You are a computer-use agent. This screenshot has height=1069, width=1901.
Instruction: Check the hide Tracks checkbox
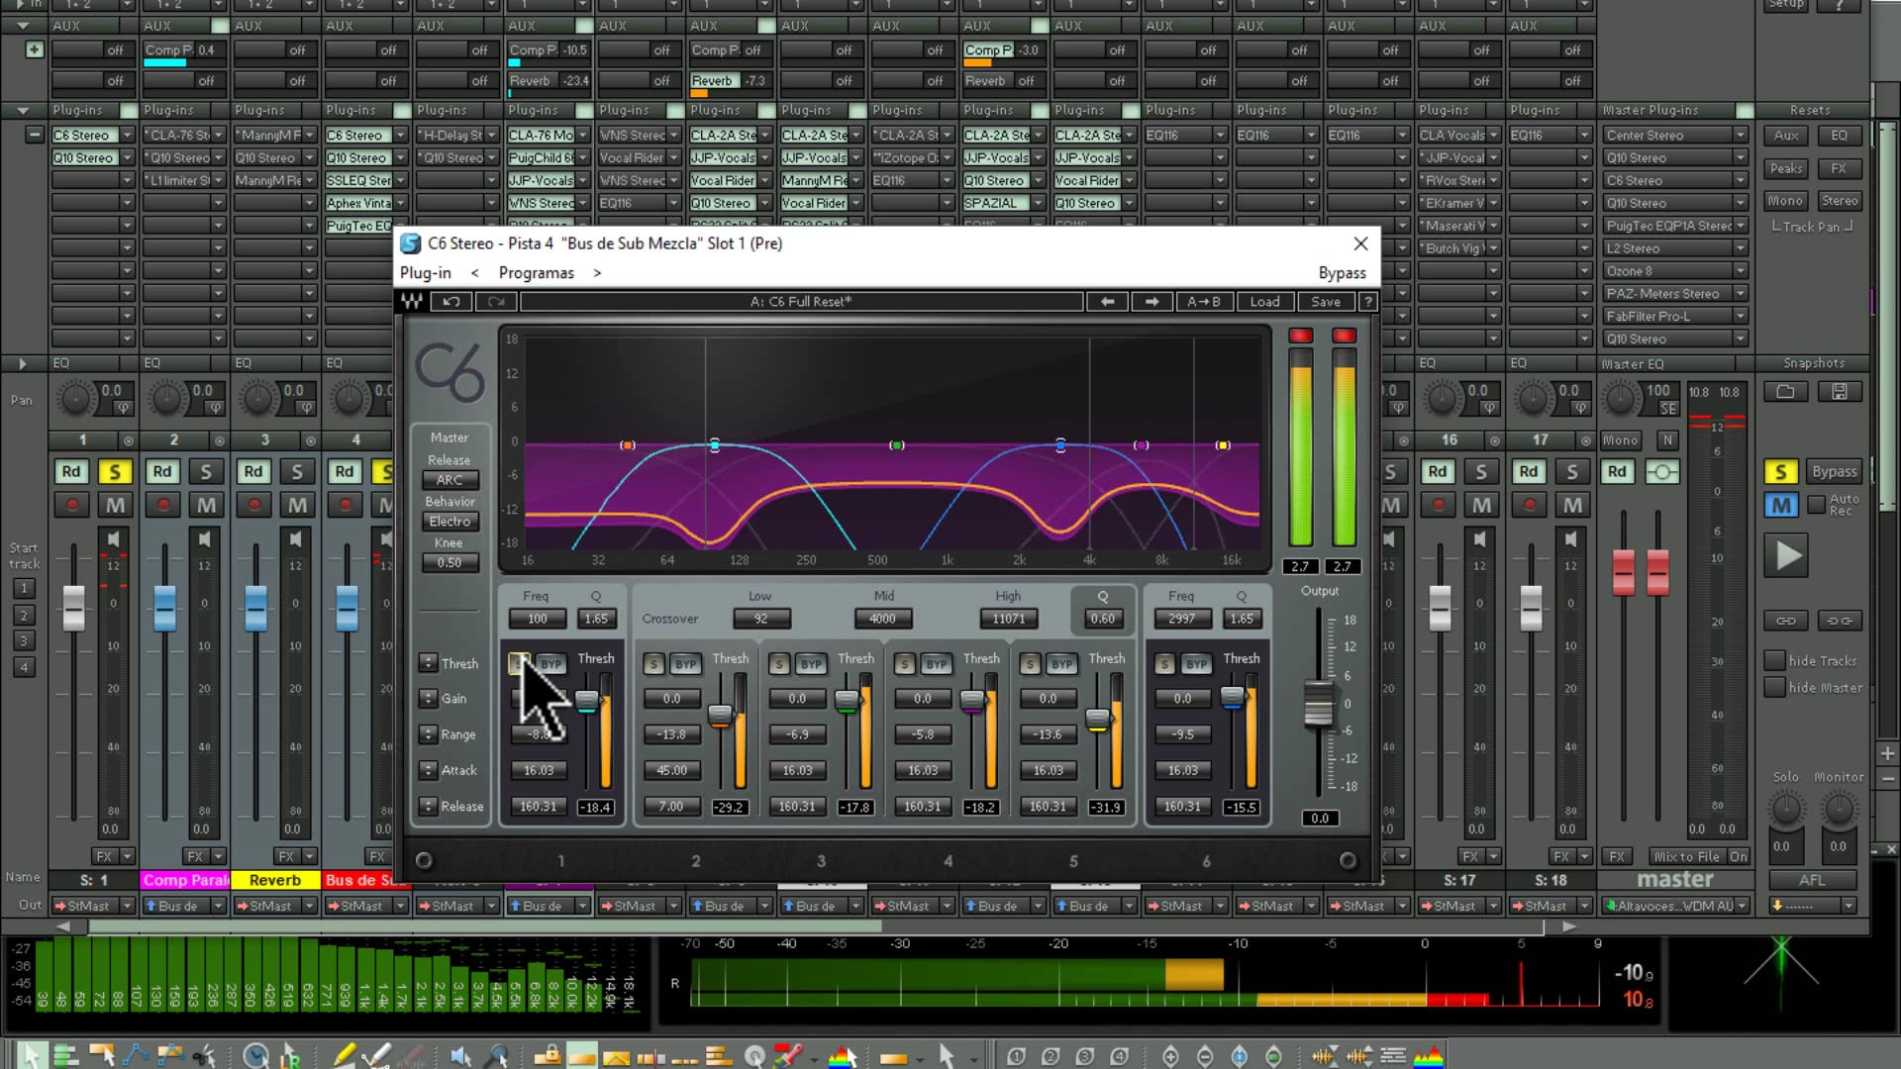(x=1774, y=660)
